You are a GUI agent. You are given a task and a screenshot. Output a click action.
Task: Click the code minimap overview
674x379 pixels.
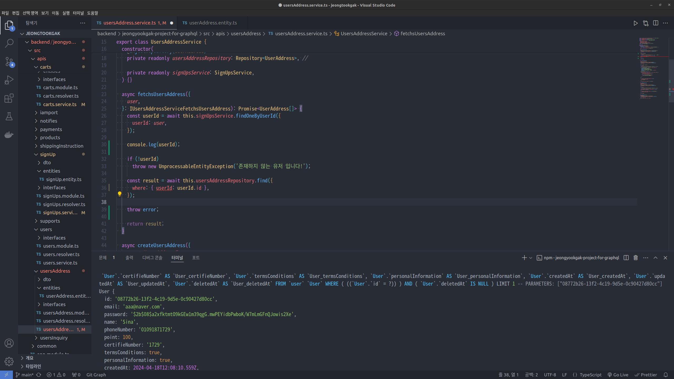click(x=653, y=68)
